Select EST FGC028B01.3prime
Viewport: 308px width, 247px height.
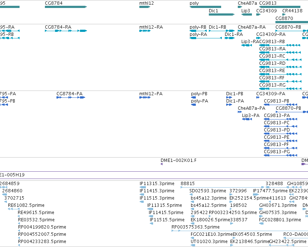261,223
